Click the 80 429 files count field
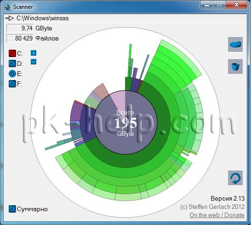 click(20, 38)
